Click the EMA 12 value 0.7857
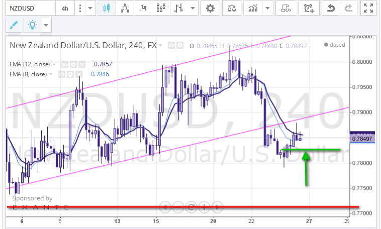 [x=103, y=64]
